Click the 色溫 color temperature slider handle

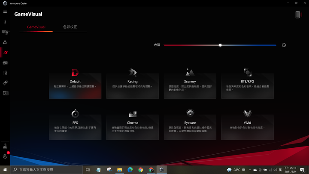[220, 45]
